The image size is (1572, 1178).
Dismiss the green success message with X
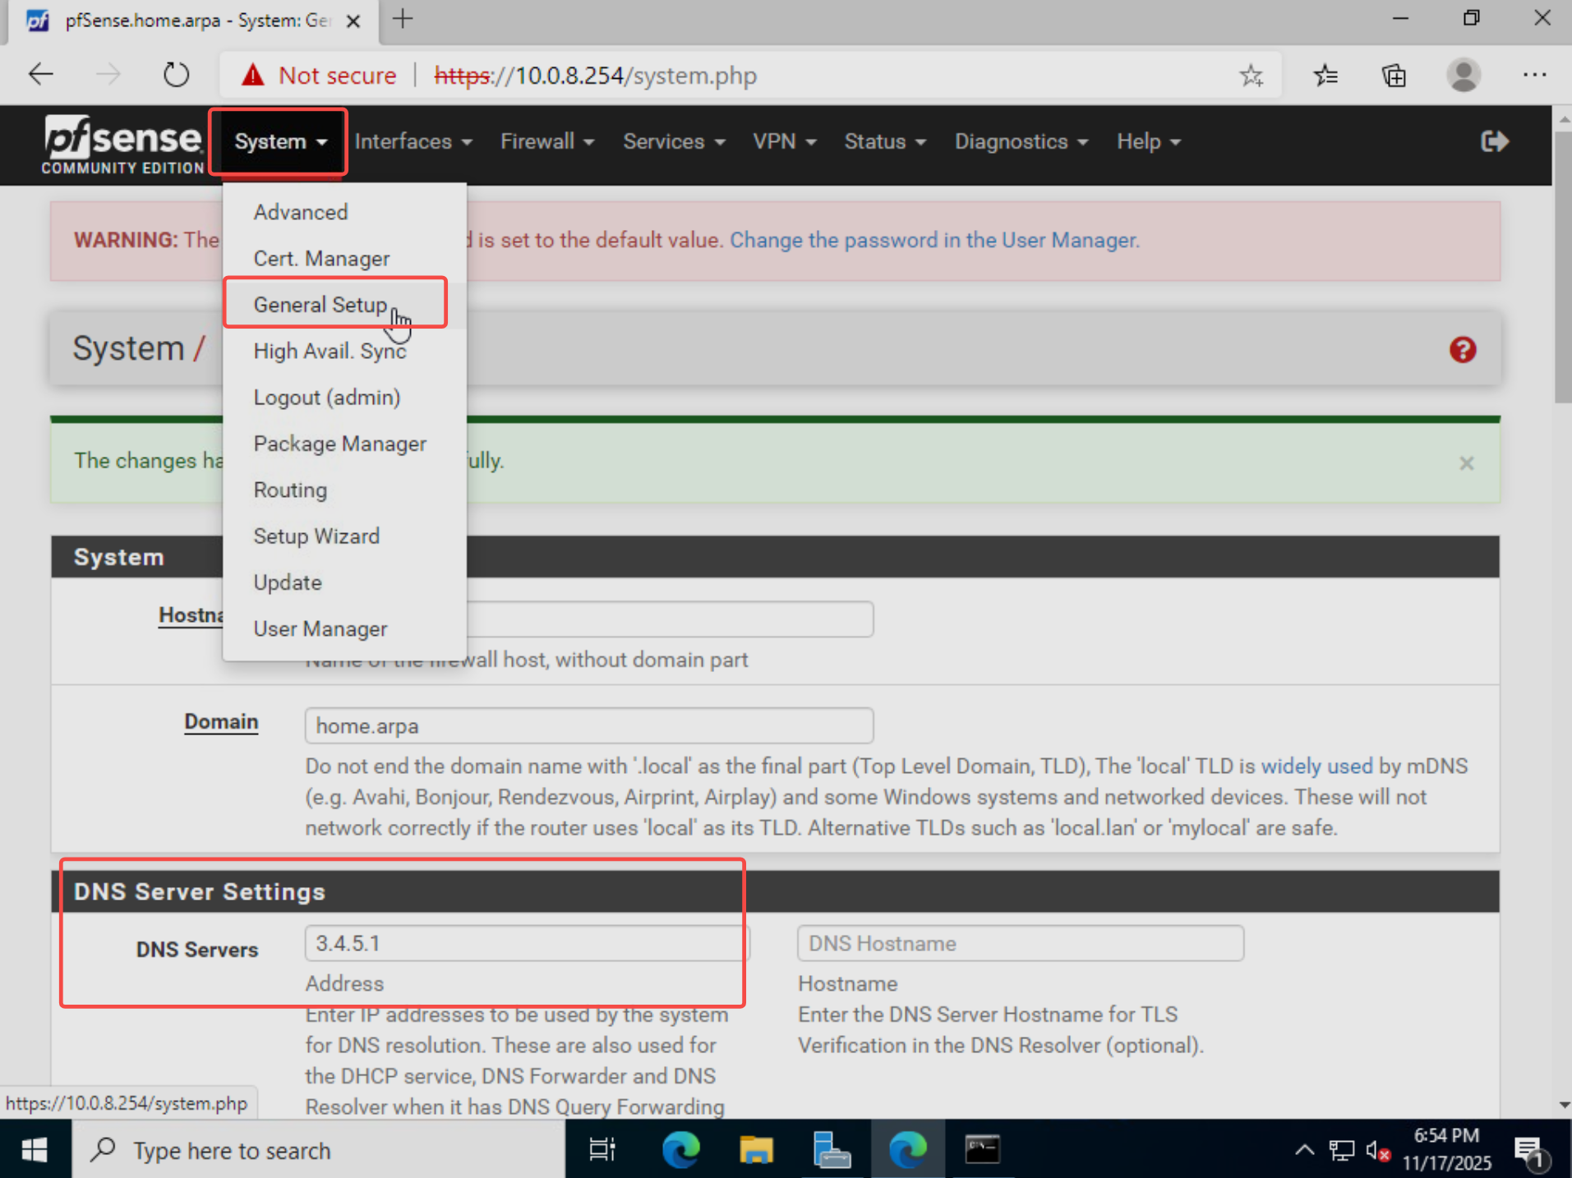[x=1467, y=463]
